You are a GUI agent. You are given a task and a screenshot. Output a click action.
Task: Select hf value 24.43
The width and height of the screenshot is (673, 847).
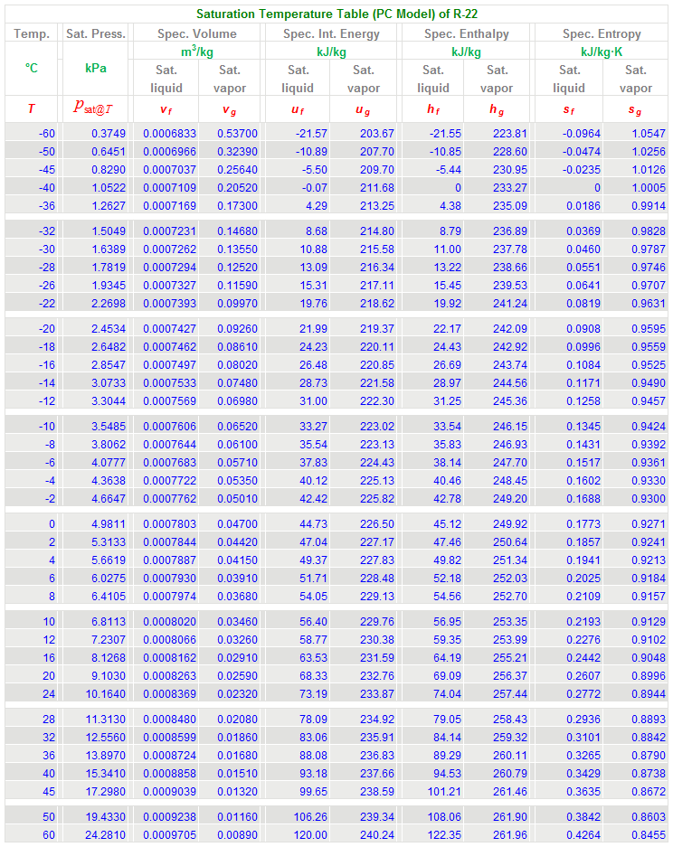click(x=447, y=347)
